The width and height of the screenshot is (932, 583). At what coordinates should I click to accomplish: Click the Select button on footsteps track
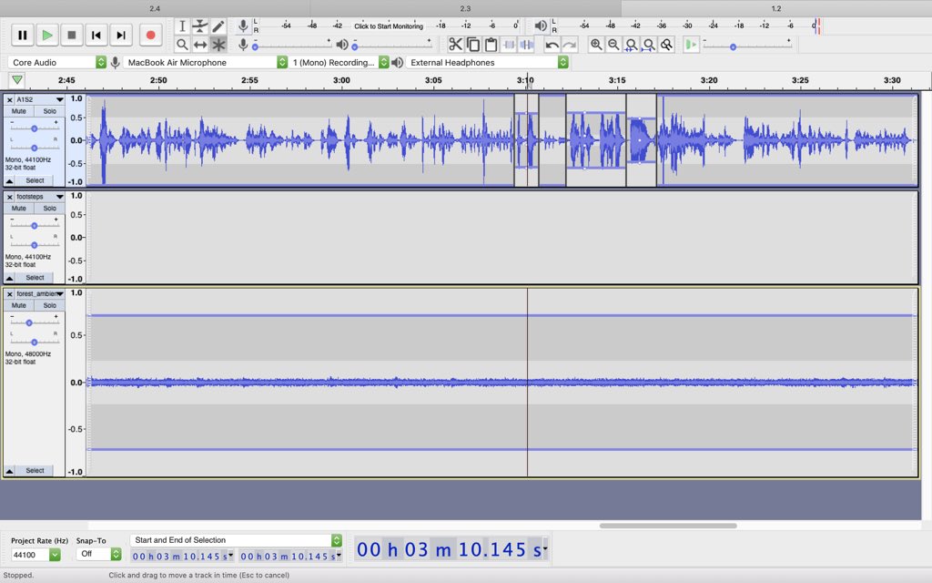click(35, 277)
